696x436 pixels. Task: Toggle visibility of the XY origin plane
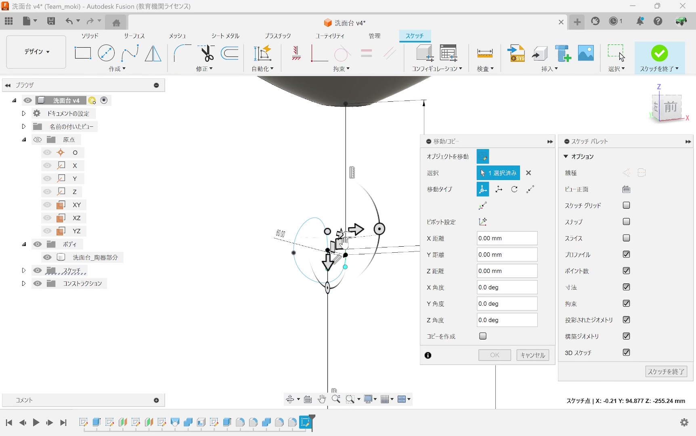pyautogui.click(x=47, y=205)
